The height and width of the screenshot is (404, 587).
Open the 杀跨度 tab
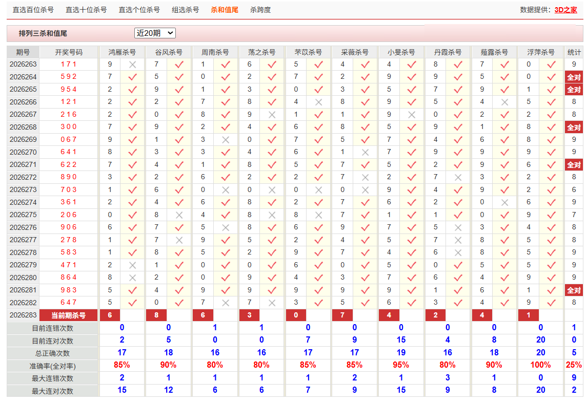click(x=260, y=10)
